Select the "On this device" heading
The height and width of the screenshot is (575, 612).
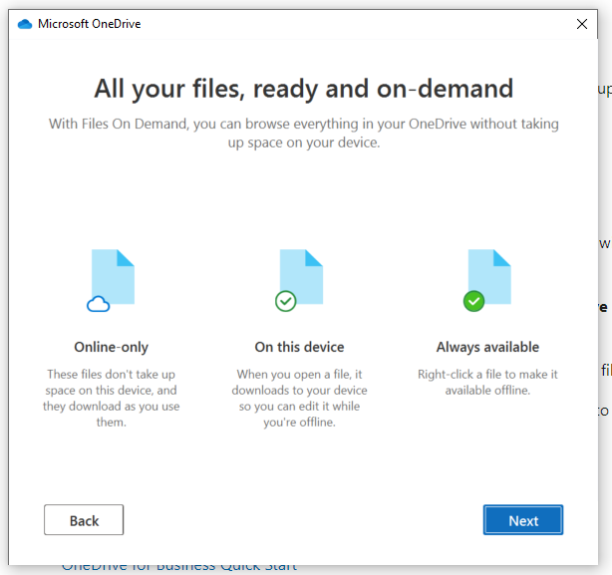299,347
